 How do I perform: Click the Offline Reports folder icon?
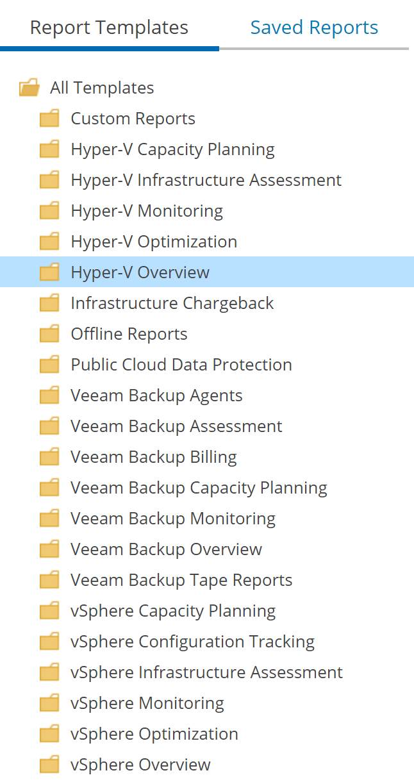(x=49, y=333)
